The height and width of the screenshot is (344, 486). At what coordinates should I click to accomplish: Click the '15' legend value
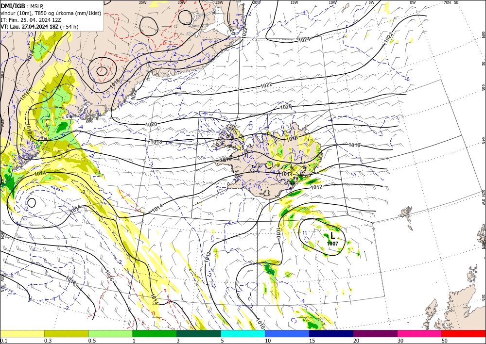point(312,341)
